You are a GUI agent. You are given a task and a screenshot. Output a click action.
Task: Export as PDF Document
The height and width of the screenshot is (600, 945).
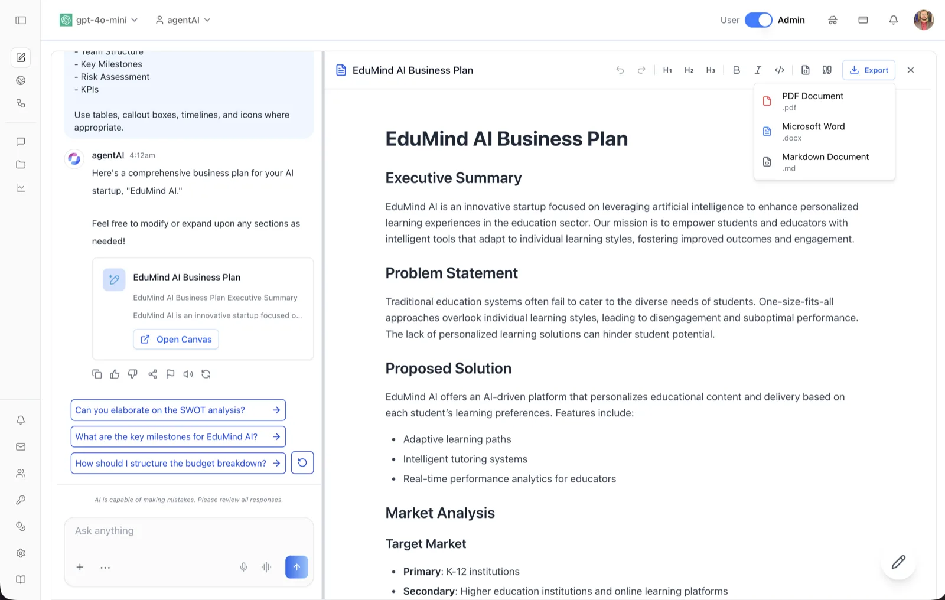(x=825, y=101)
